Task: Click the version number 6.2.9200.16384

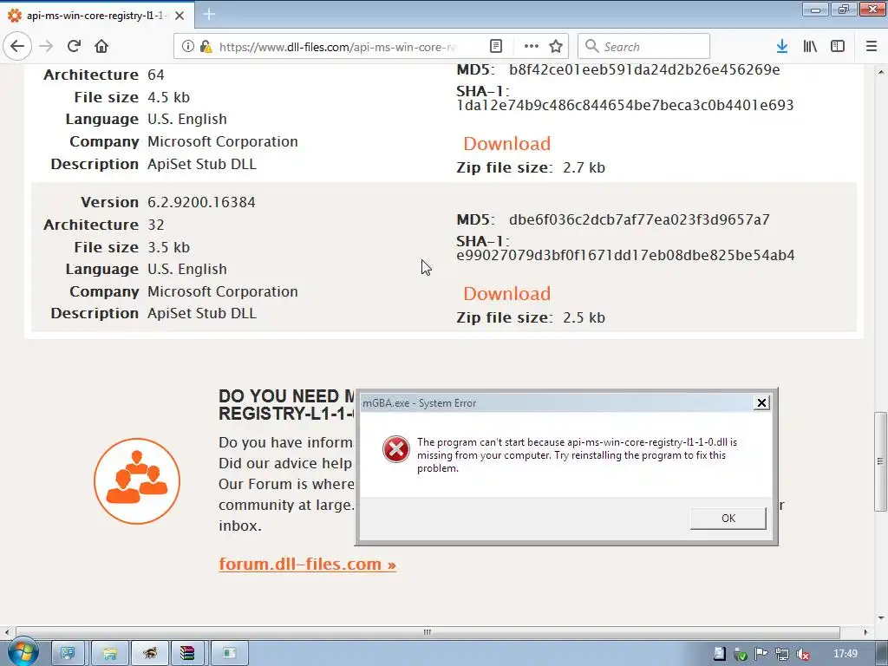Action: pos(201,202)
